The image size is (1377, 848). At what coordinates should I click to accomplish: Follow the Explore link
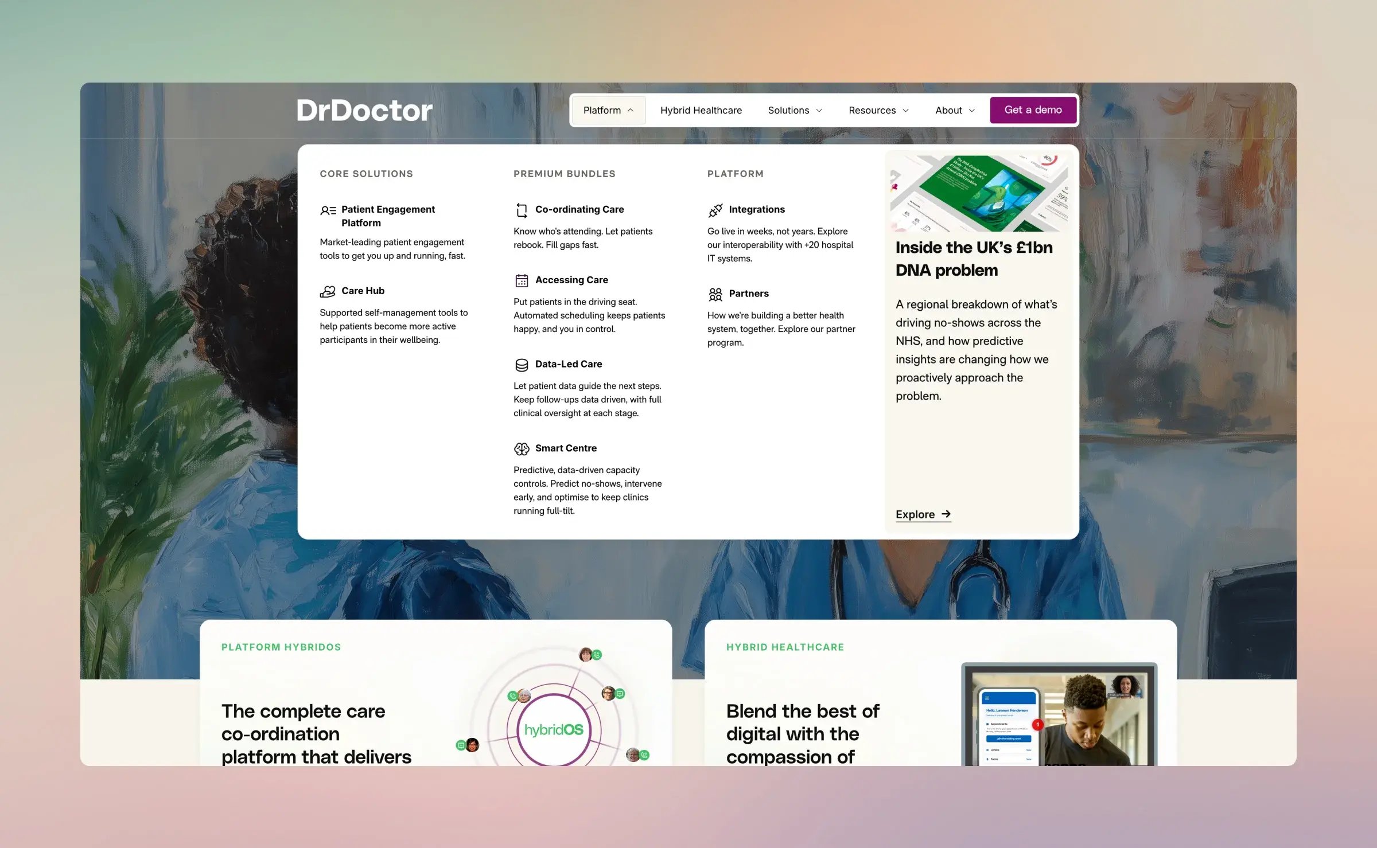click(x=921, y=514)
